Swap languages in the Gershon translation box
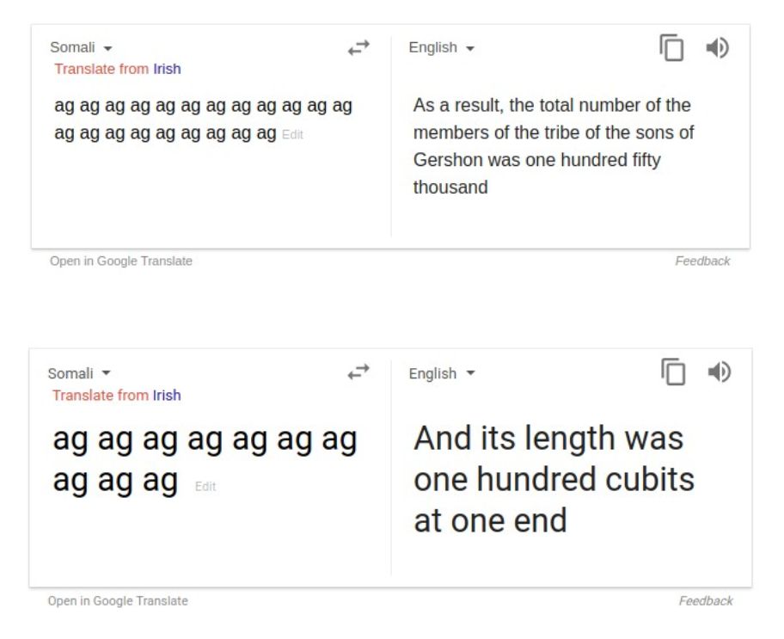The height and width of the screenshot is (639, 784). tap(358, 49)
